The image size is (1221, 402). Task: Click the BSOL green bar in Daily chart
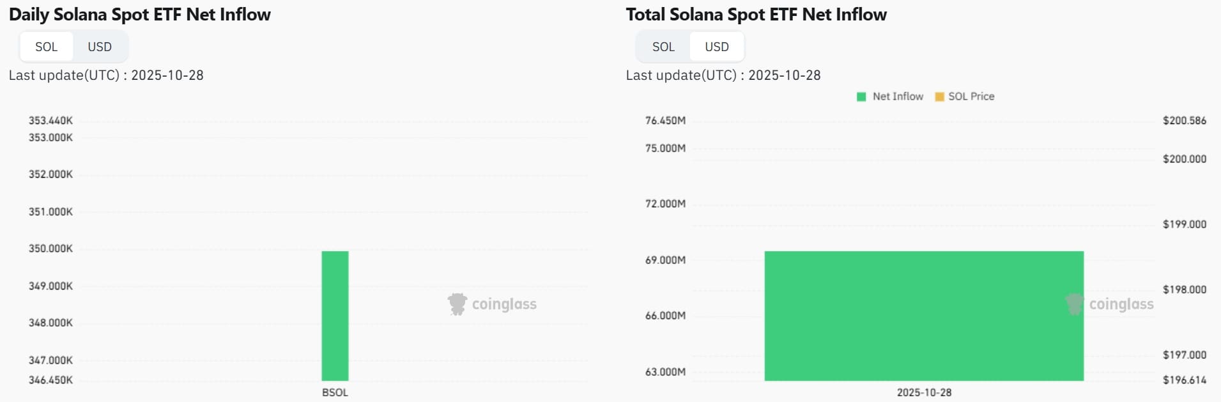coord(335,316)
